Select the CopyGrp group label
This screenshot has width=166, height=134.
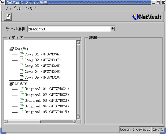[x=22, y=49]
